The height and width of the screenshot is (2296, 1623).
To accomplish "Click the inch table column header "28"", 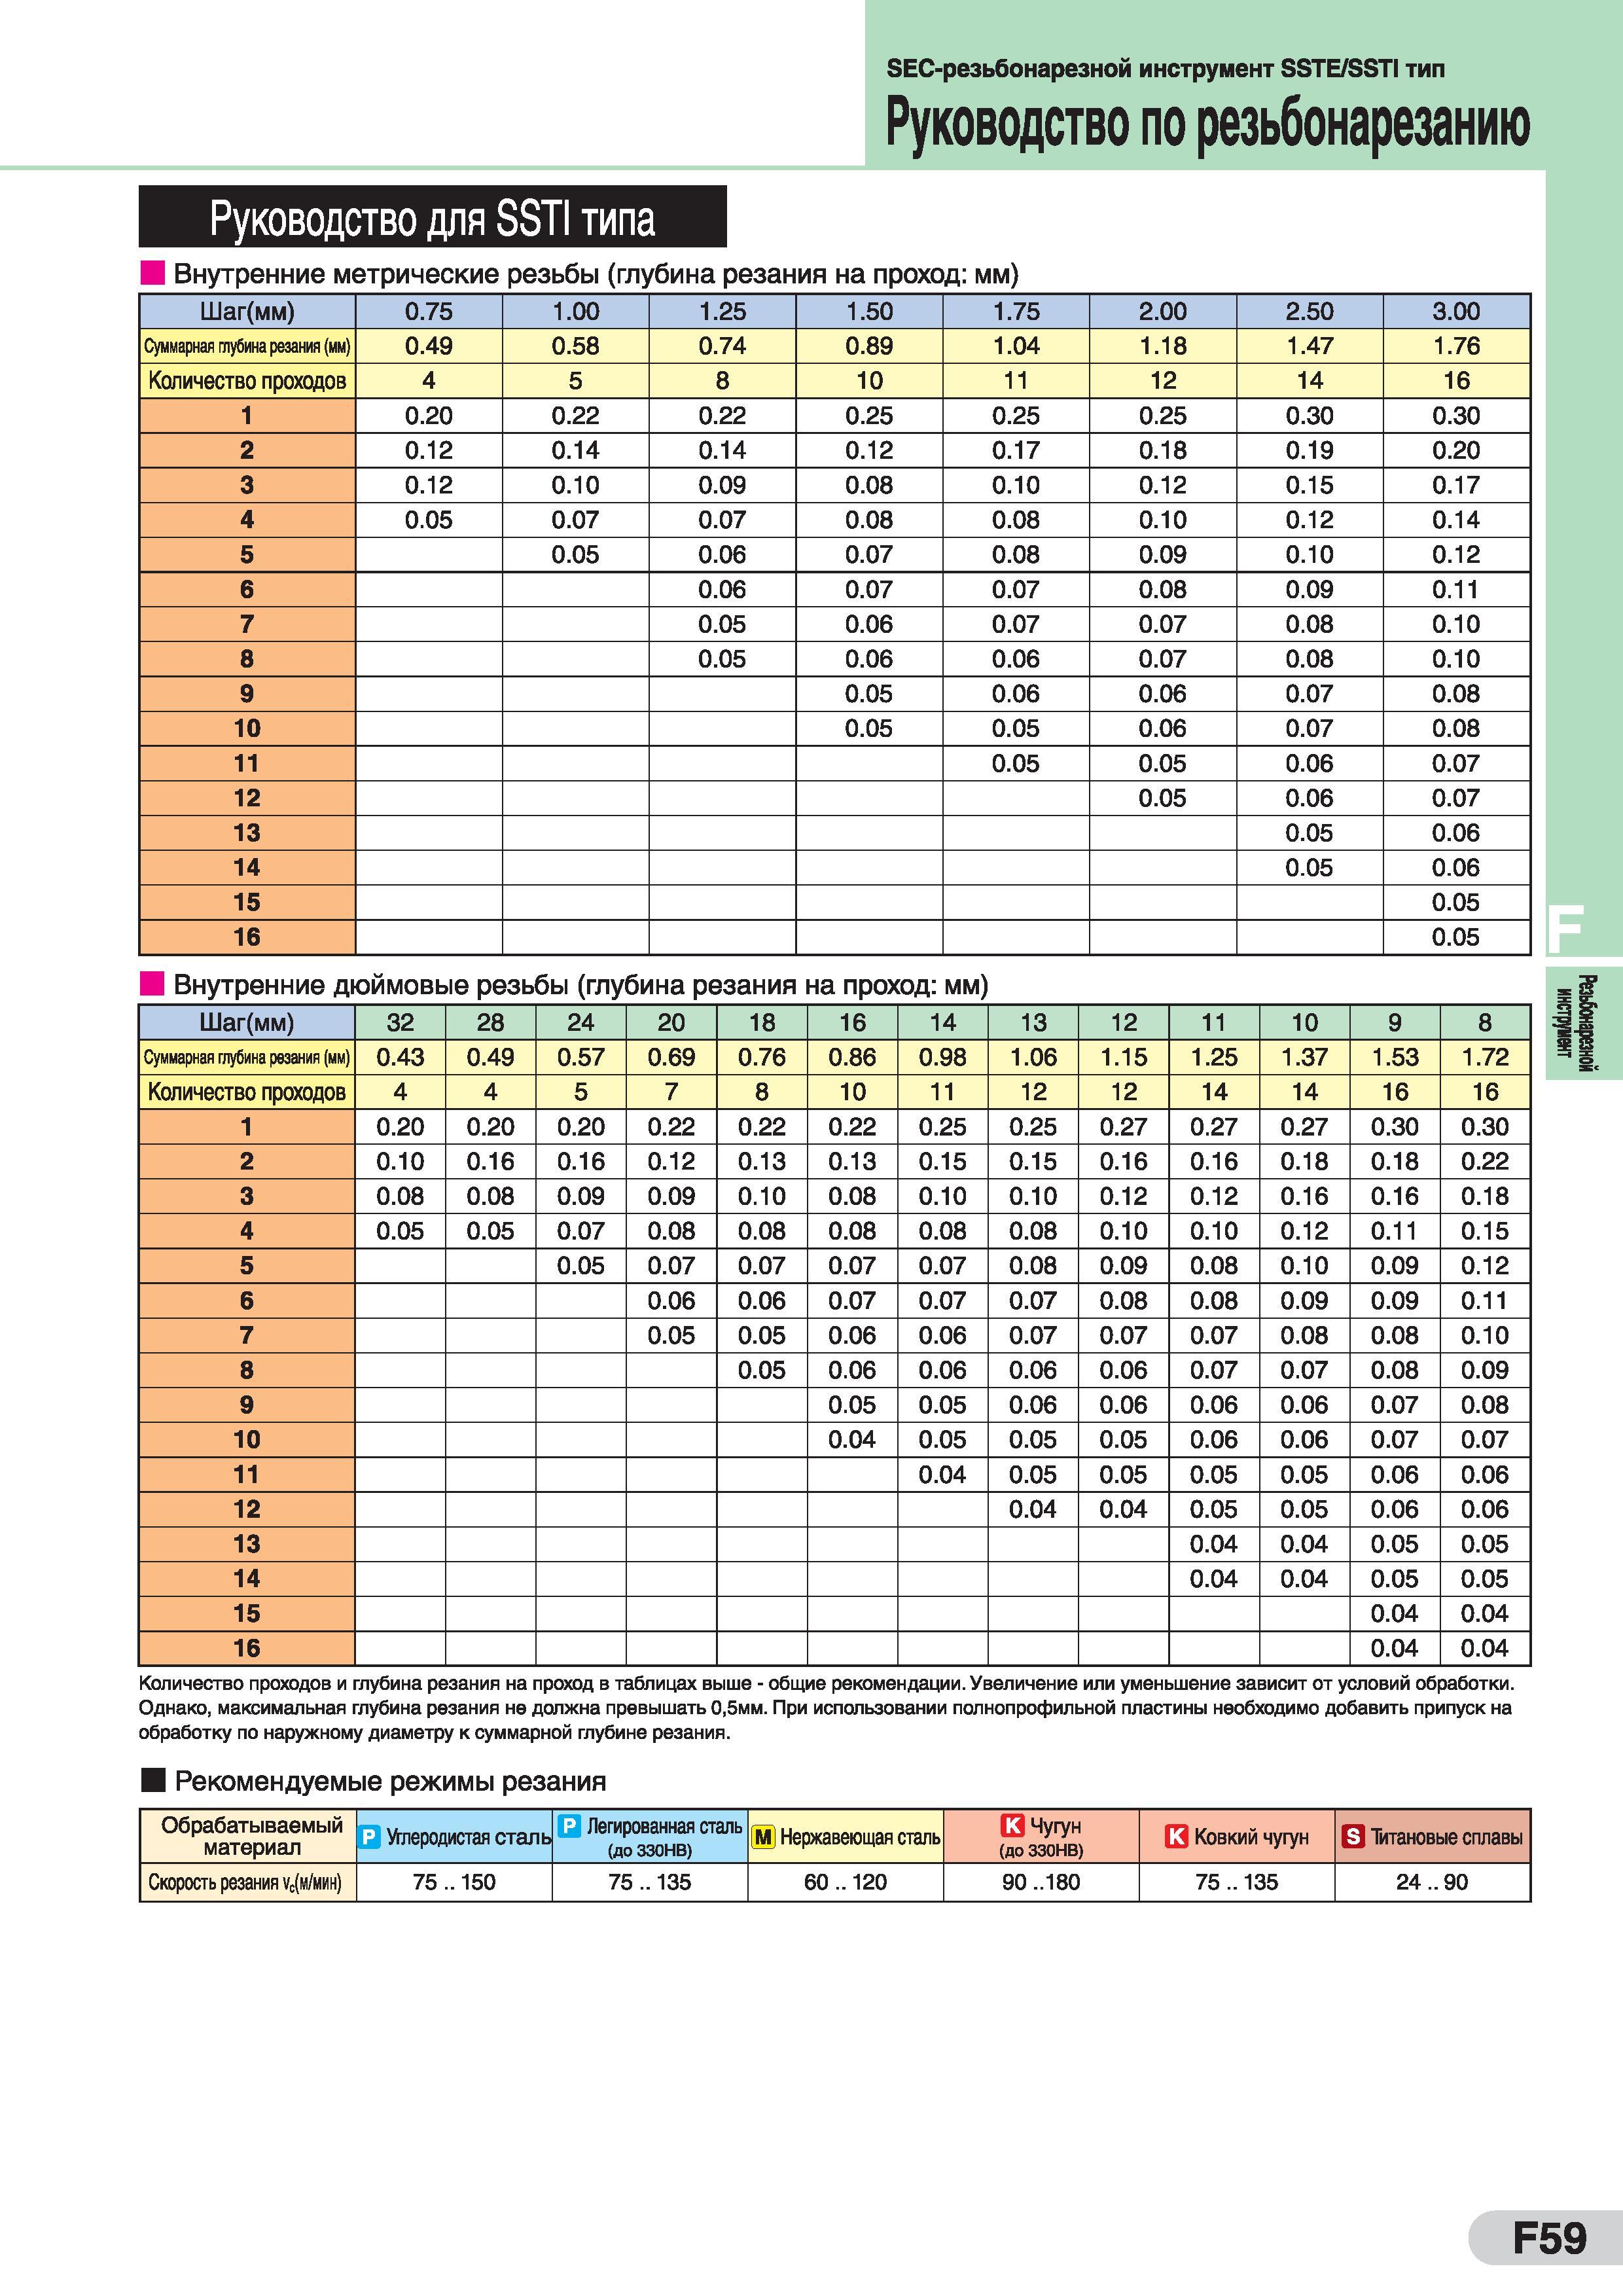I will click(x=490, y=1022).
